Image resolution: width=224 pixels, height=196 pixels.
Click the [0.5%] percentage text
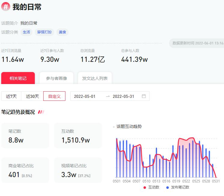coord(27,176)
